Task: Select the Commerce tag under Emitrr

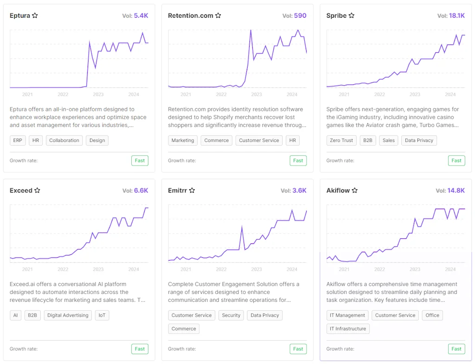Action: click(184, 328)
